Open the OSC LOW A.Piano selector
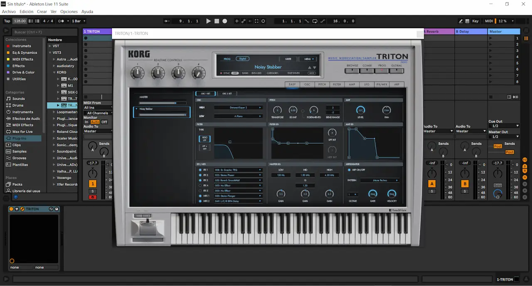 (238, 116)
